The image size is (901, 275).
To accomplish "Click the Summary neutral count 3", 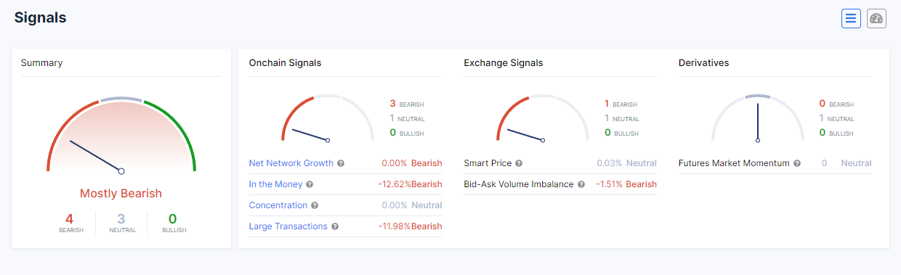I will coord(121,219).
